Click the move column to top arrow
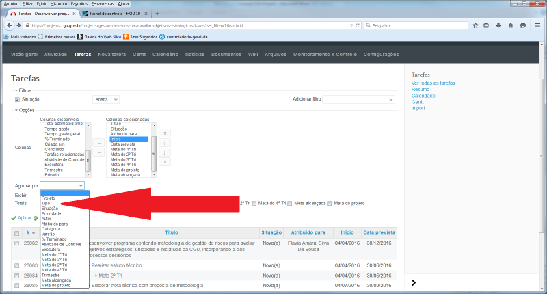 (165, 133)
